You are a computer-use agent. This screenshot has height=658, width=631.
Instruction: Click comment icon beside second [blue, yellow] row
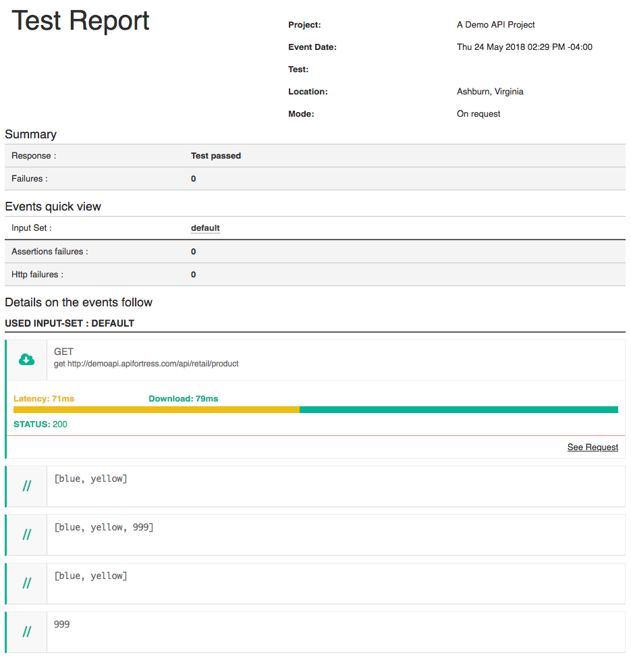27,583
